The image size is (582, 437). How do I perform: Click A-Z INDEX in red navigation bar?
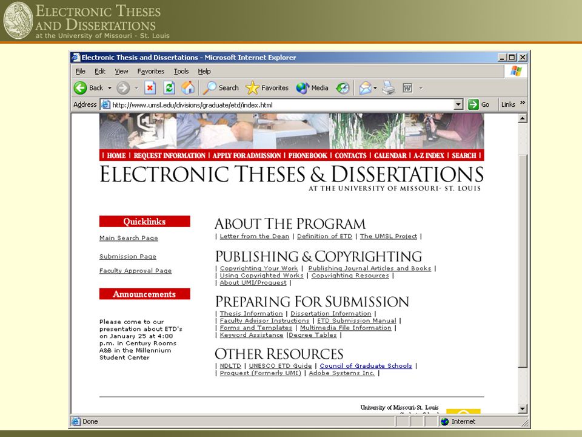tap(429, 155)
